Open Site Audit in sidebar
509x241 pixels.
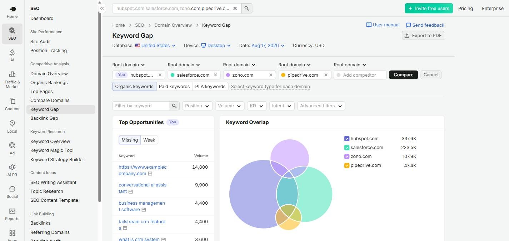coord(40,41)
